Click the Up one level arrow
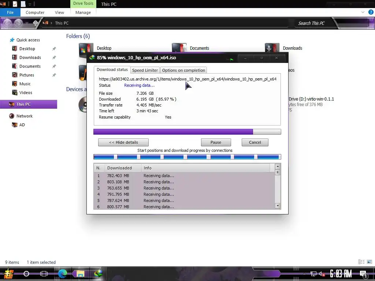The image size is (375, 281). [x=36, y=23]
